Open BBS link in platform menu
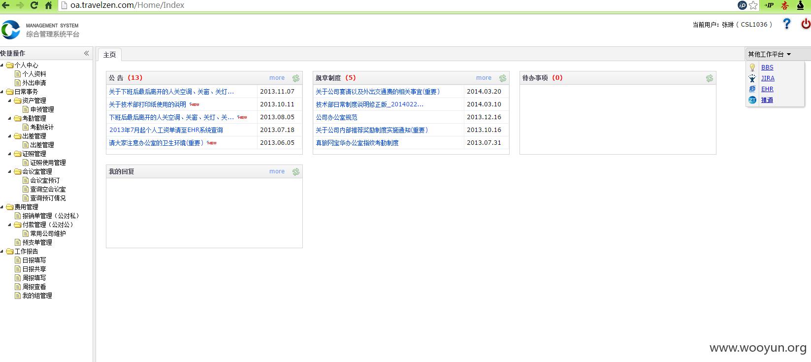Viewport: 811px width, 362px height. pyautogui.click(x=767, y=67)
